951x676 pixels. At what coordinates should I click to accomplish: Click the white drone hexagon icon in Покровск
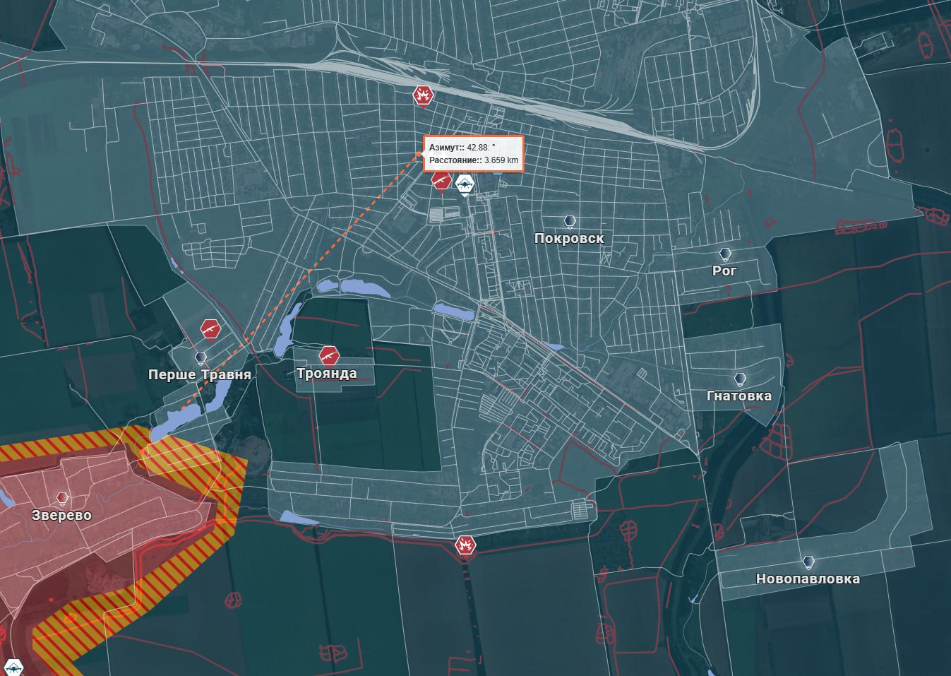coord(465,184)
